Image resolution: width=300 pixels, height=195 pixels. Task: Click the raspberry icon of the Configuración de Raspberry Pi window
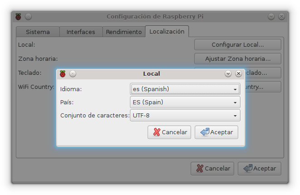click(18, 17)
